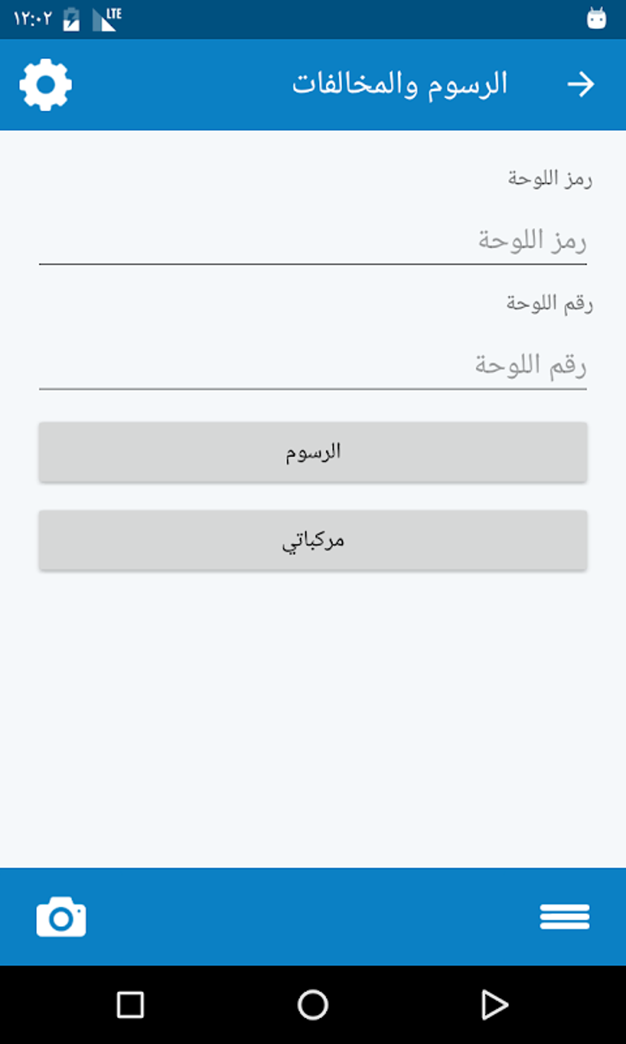Focus the رمز اللوحة input field

(313, 241)
